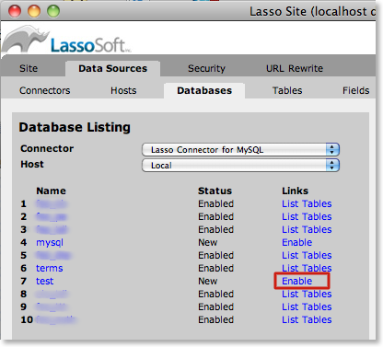Click the New status of the mysql row

208,242
